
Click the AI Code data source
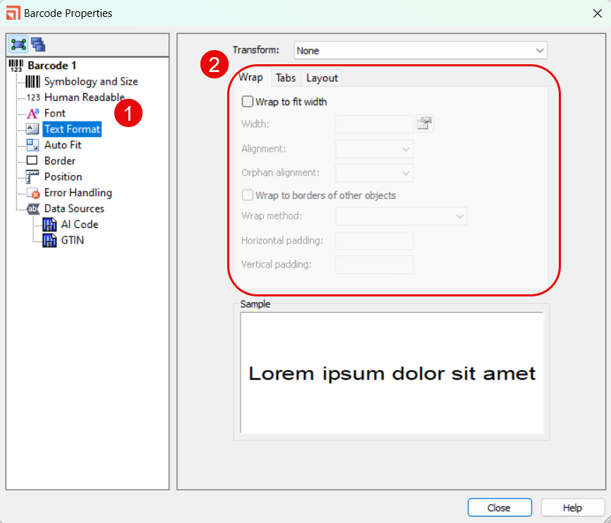pos(79,224)
